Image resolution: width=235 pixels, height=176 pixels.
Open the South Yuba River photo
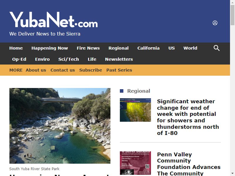[60, 126]
